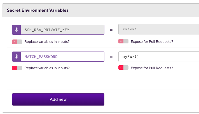The height and width of the screenshot is (114, 199).
Task: Click the dollar icon beside SSH_RSA_PRIVATE_KEY
Action: coord(16,30)
